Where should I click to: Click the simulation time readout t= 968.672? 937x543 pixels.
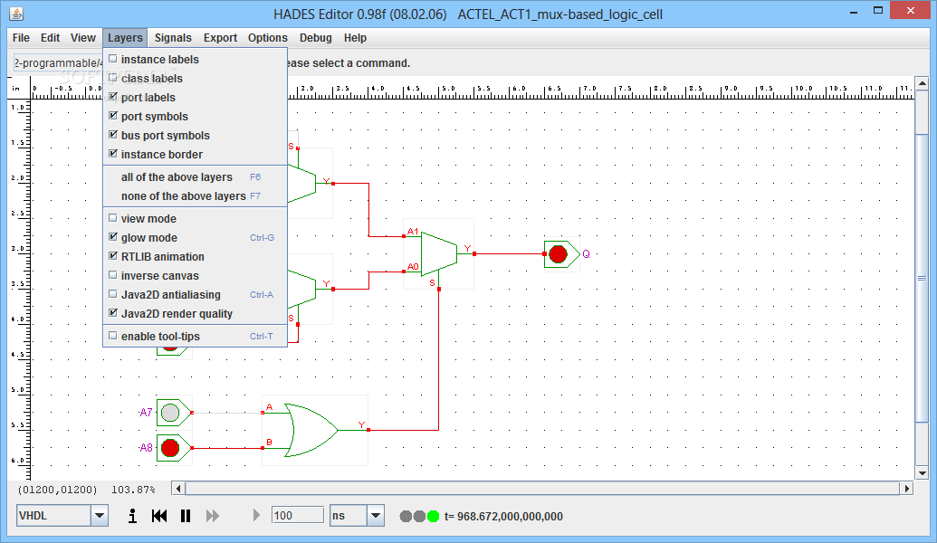503,516
